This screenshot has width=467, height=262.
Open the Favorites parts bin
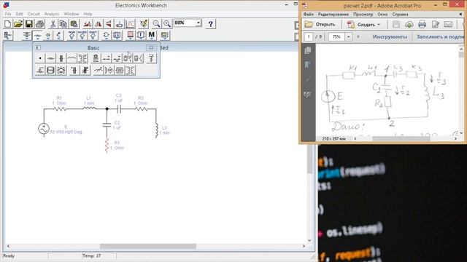(x=8, y=36)
